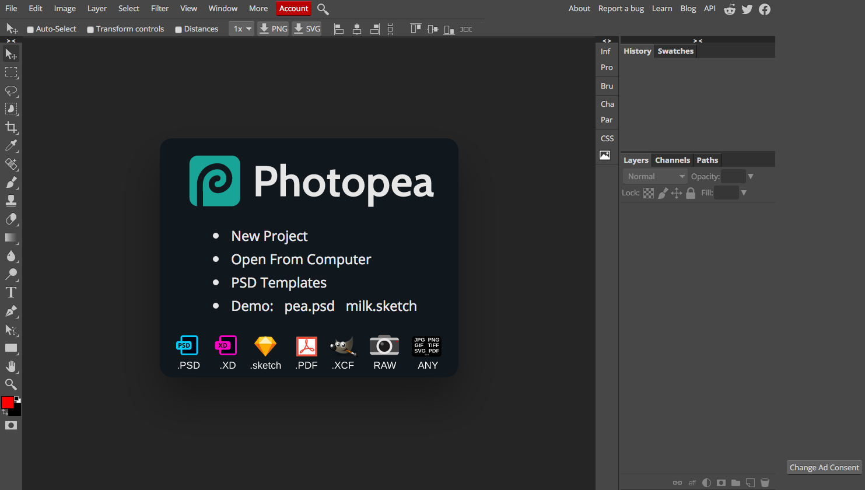Toggle the Transform controls checkbox

tap(90, 30)
